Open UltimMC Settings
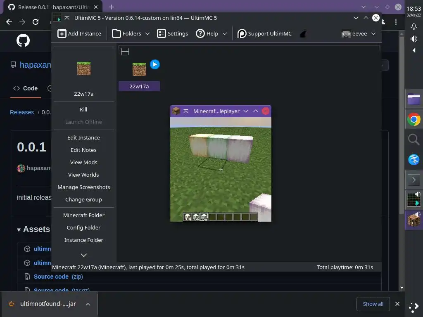 (x=172, y=34)
